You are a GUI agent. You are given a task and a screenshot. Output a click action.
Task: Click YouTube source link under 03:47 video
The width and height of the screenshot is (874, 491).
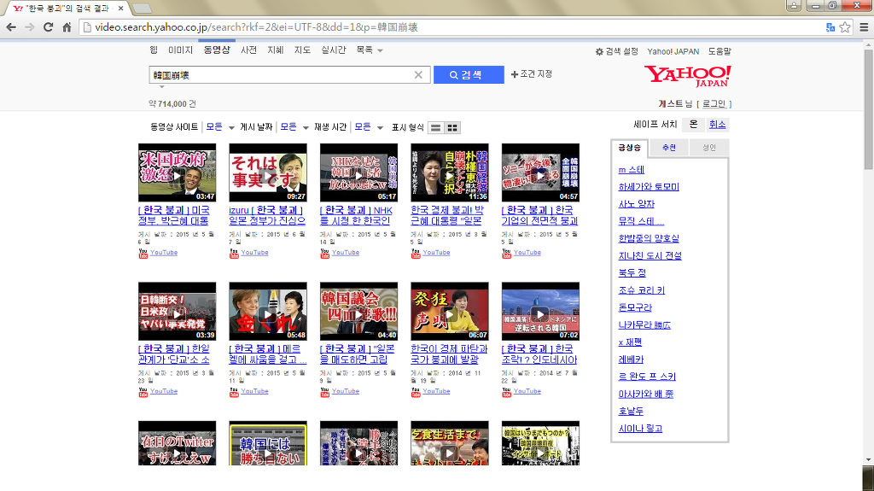point(163,253)
